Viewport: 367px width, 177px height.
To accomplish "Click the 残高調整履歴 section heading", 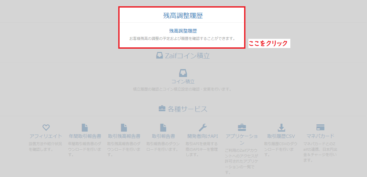I will coord(183,16).
